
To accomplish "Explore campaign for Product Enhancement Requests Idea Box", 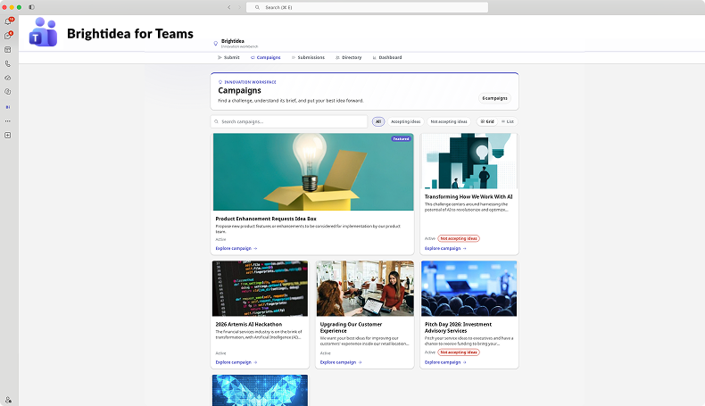I will point(236,248).
